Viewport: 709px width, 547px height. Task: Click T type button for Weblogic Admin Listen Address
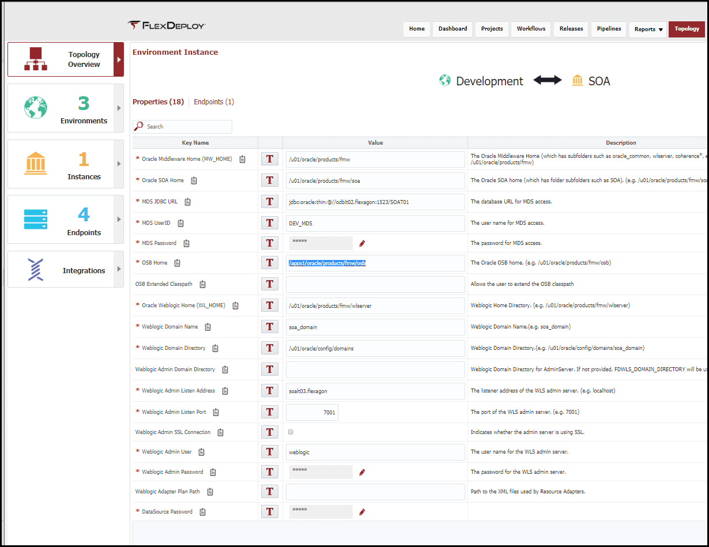tap(270, 391)
